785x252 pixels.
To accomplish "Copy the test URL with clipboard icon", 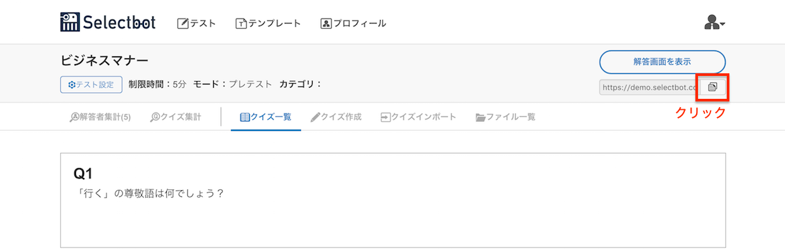I will [x=712, y=86].
